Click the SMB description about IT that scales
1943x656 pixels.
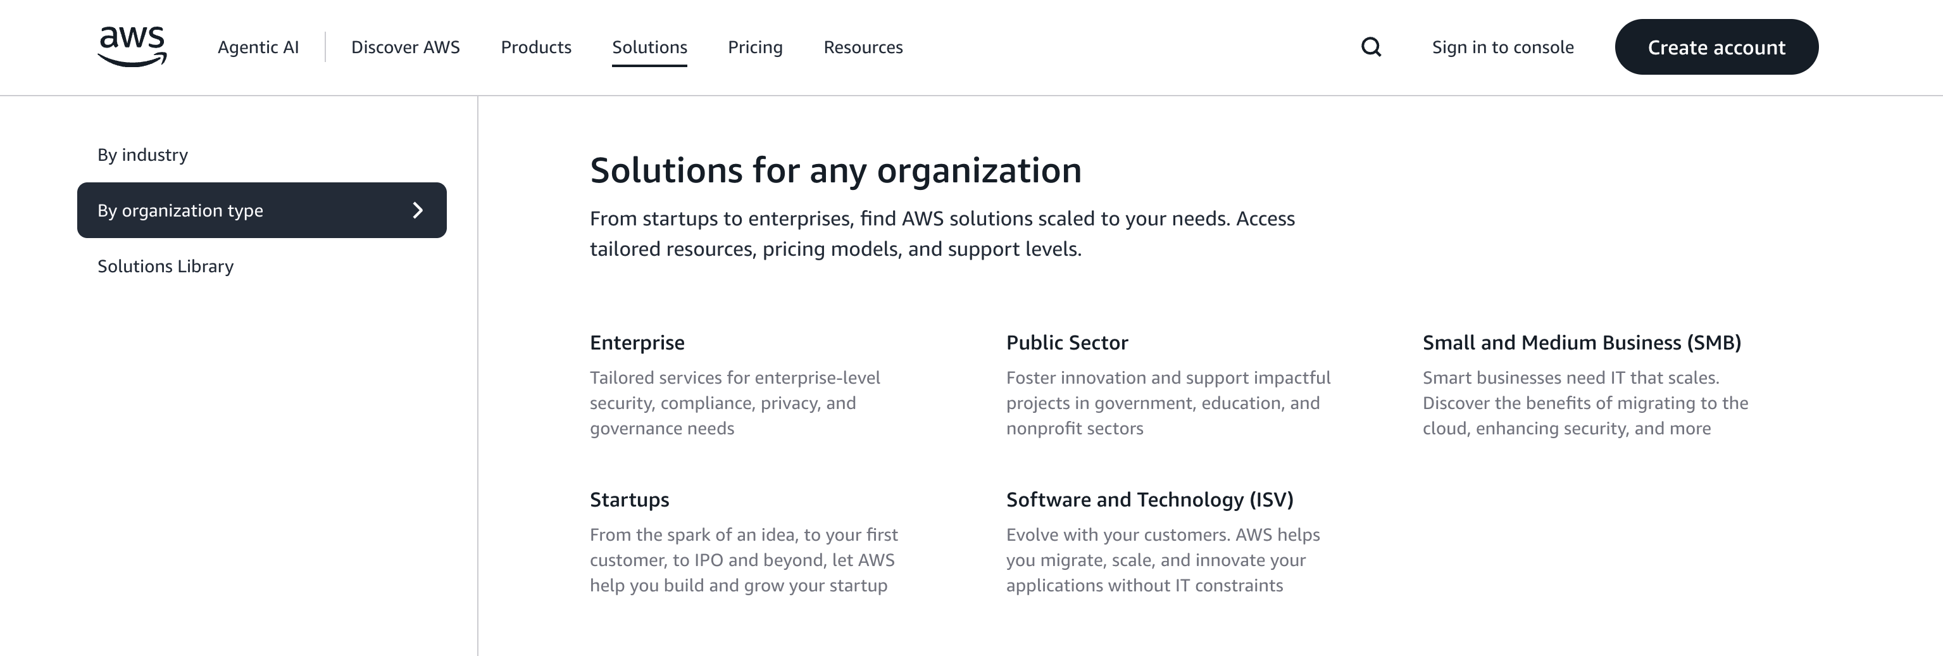point(1585,402)
